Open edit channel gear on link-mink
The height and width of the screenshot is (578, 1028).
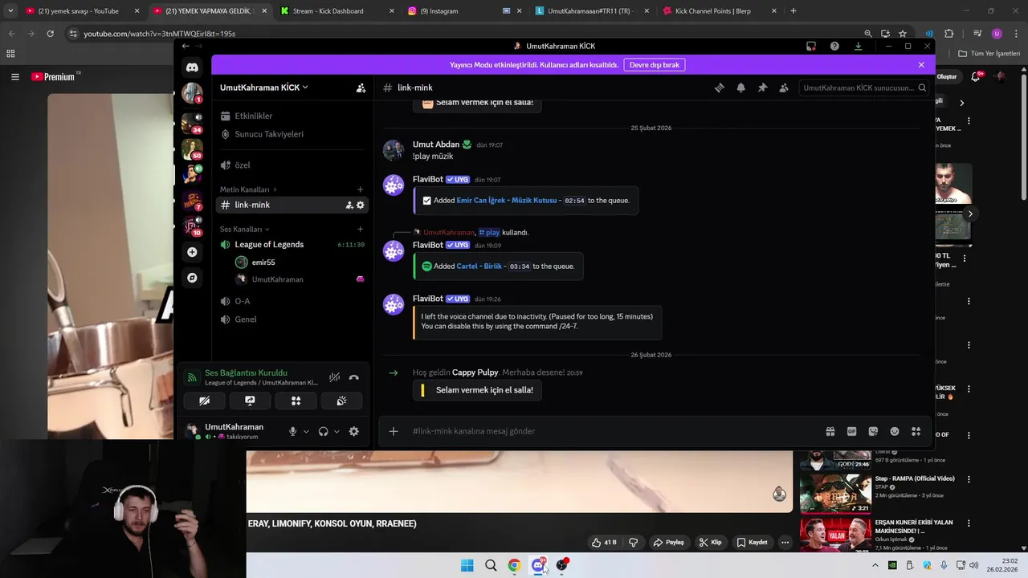coord(361,205)
